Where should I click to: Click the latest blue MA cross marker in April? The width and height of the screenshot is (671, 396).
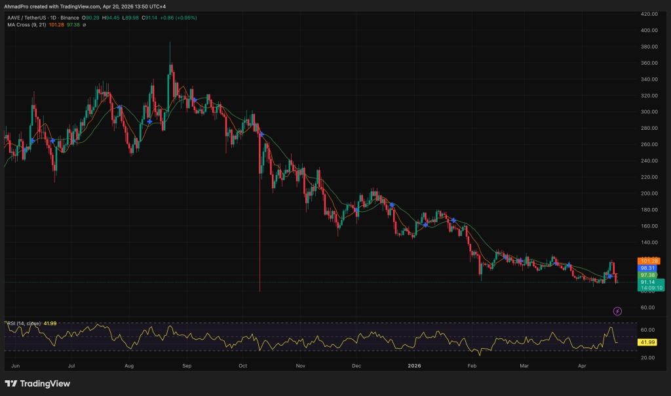(x=610, y=277)
